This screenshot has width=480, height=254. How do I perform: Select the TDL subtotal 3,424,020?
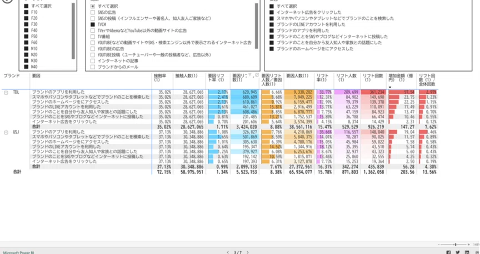pos(247,126)
